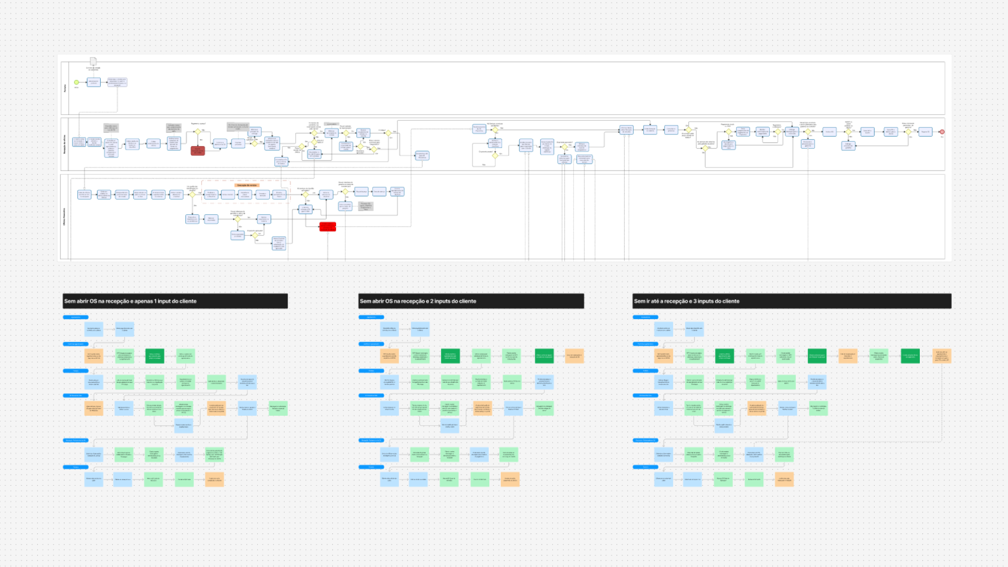The height and width of the screenshot is (567, 1008).
Task: Select the bright red task in the bottom lane
Action: point(328,226)
